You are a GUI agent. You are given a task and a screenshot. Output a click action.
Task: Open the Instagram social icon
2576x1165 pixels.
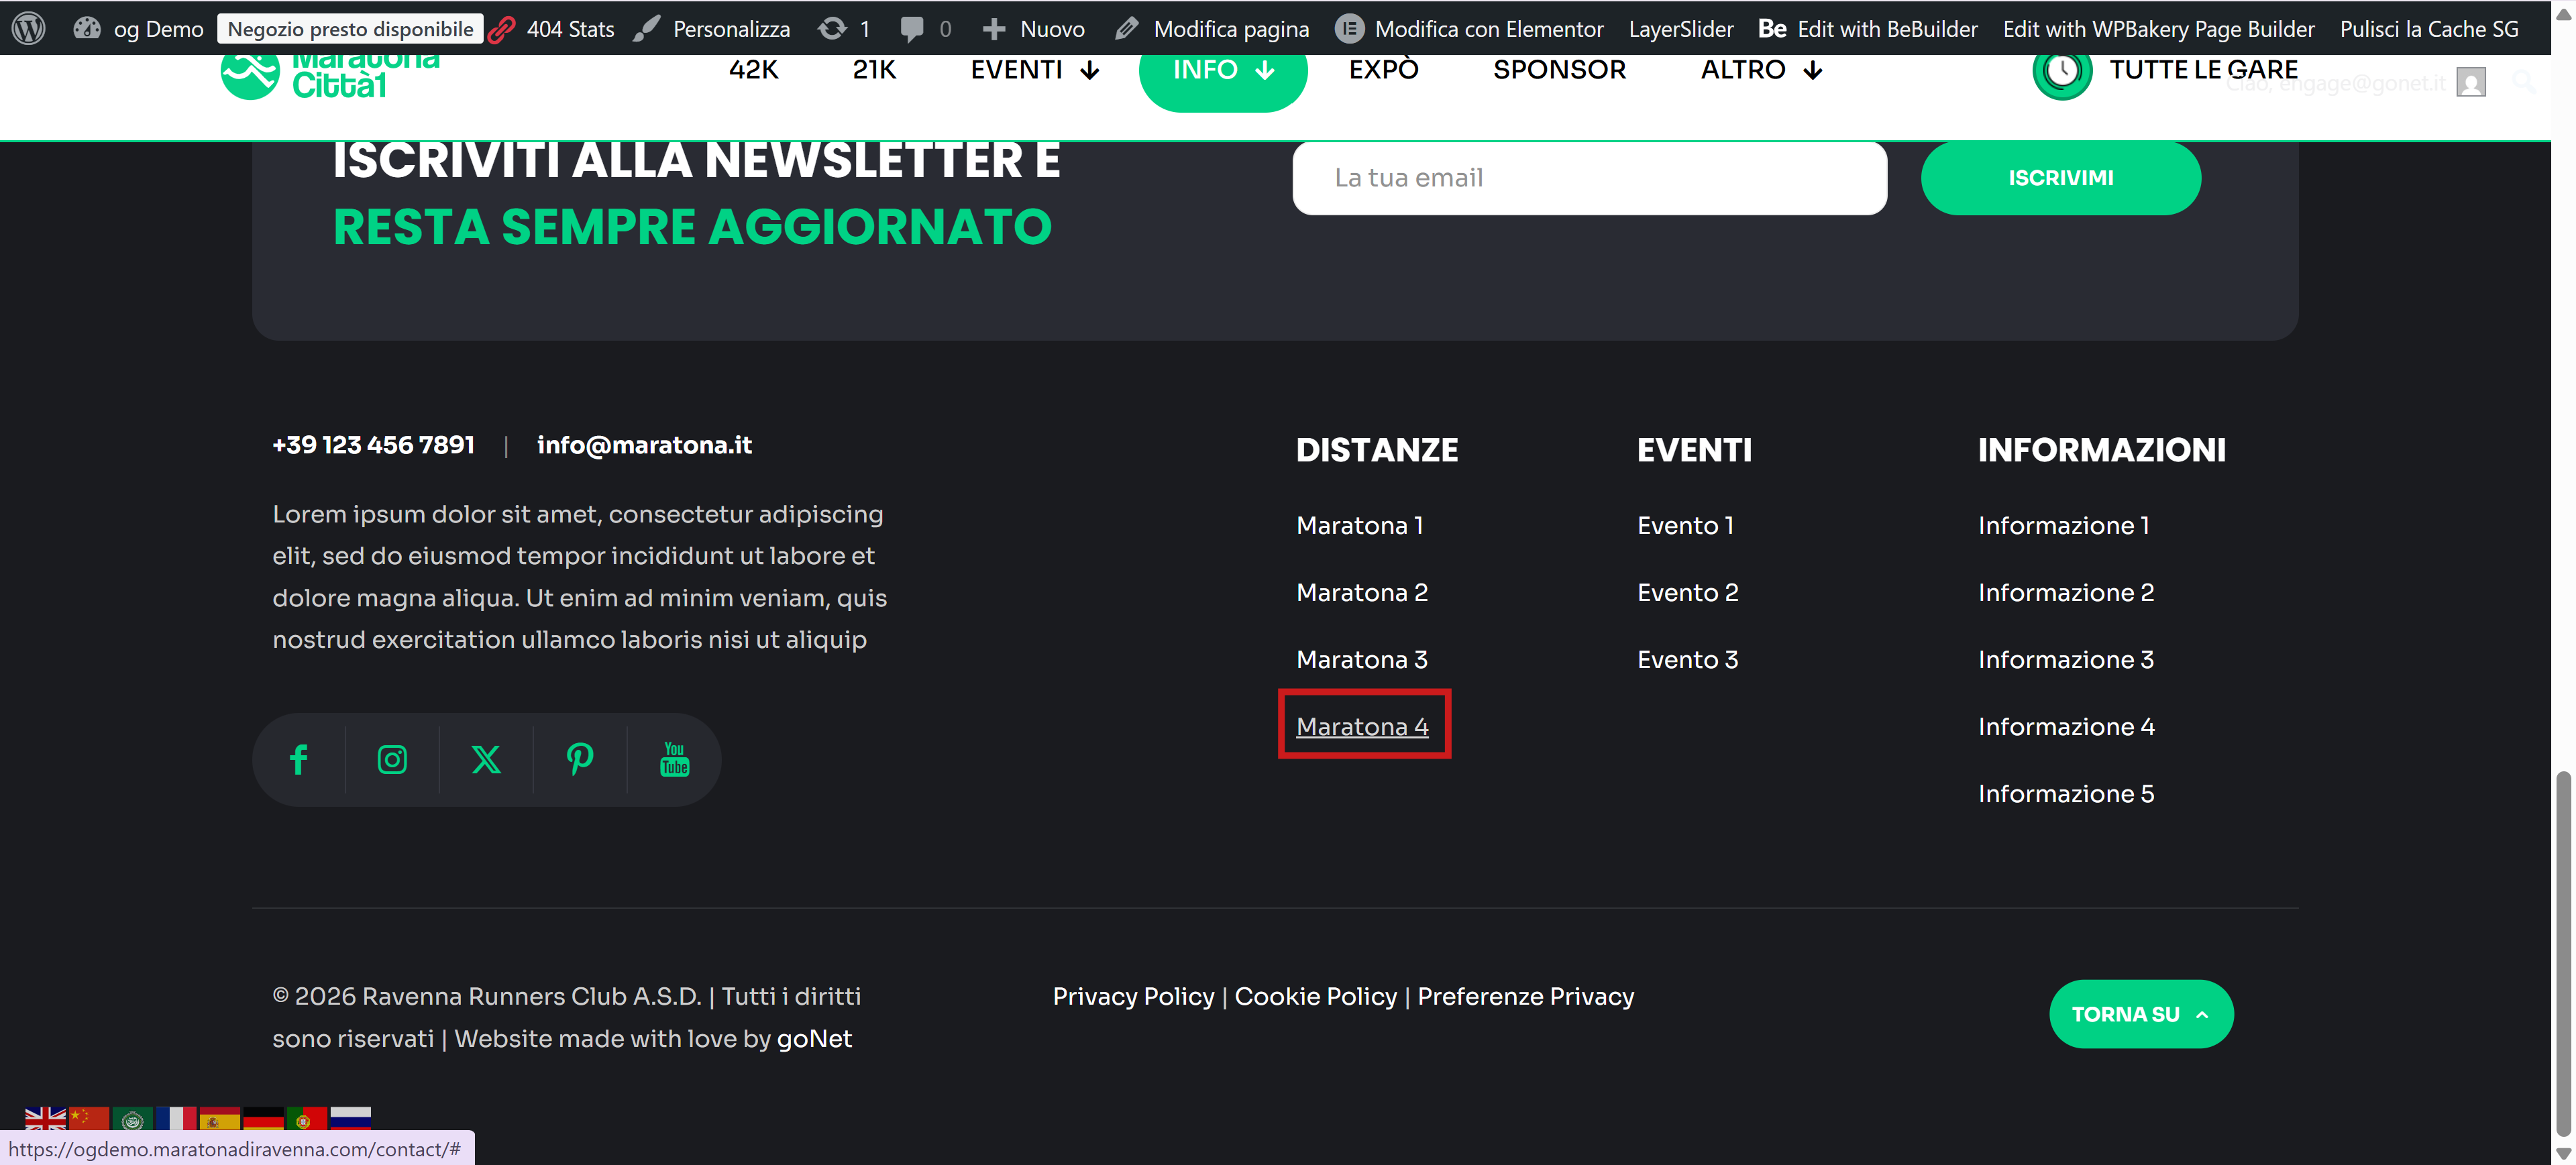tap(392, 760)
